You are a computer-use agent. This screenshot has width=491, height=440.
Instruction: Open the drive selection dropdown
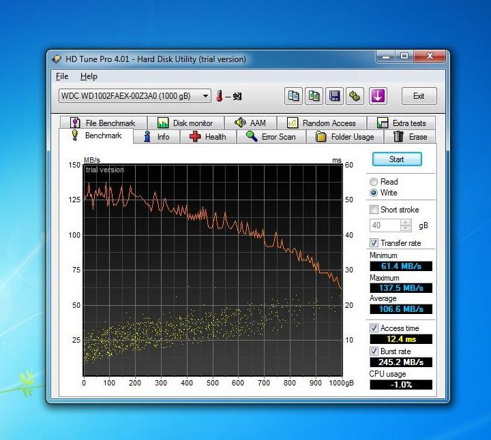coord(134,95)
